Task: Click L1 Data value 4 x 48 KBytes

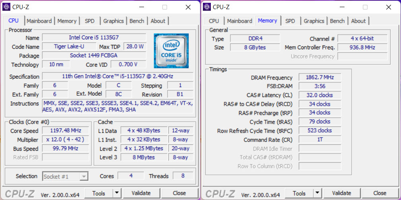Action: pos(144,130)
